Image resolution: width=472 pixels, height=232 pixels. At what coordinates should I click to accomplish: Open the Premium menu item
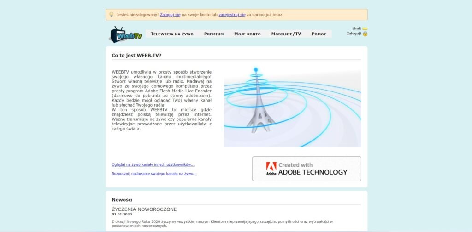(x=214, y=34)
